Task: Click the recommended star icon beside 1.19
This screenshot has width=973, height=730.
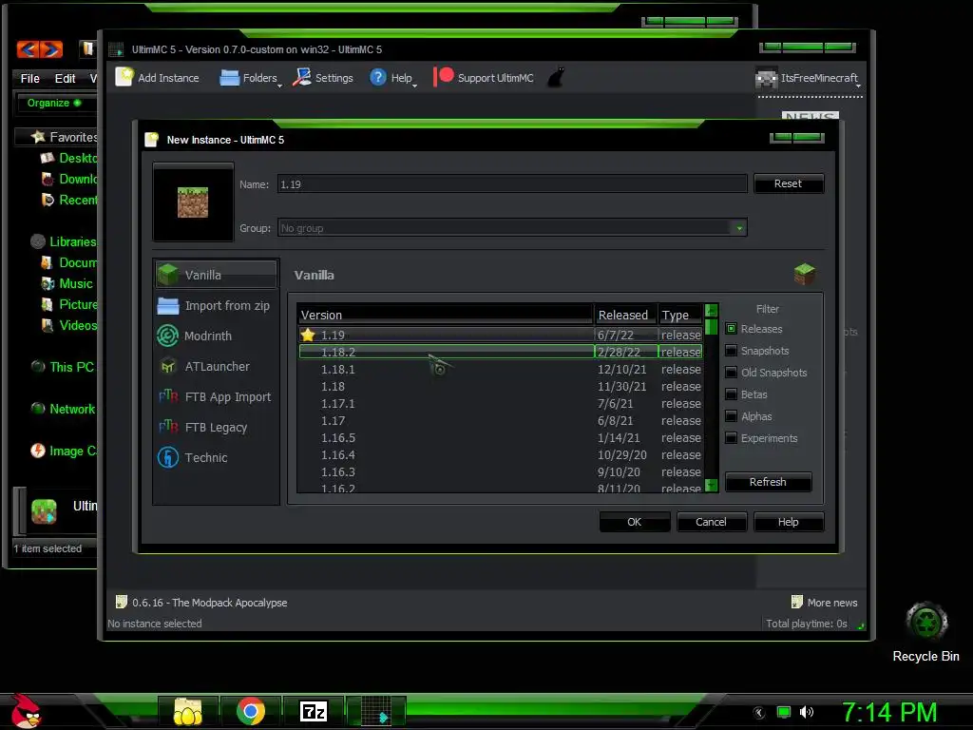Action: [308, 335]
